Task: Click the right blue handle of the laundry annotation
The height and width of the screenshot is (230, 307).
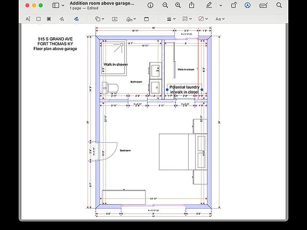Action: (x=202, y=89)
